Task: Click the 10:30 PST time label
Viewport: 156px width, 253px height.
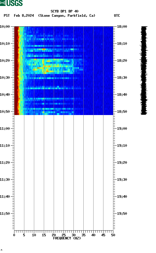Action: (x=5, y=77)
